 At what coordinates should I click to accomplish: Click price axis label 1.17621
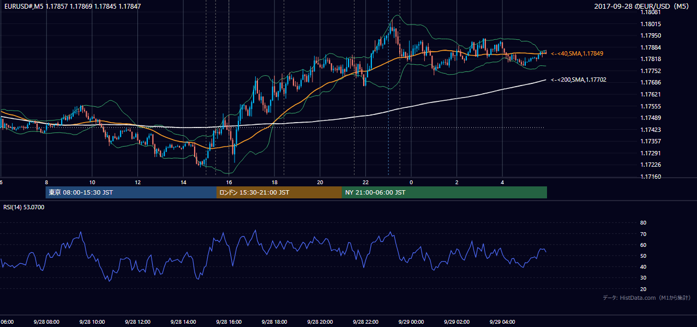point(650,94)
